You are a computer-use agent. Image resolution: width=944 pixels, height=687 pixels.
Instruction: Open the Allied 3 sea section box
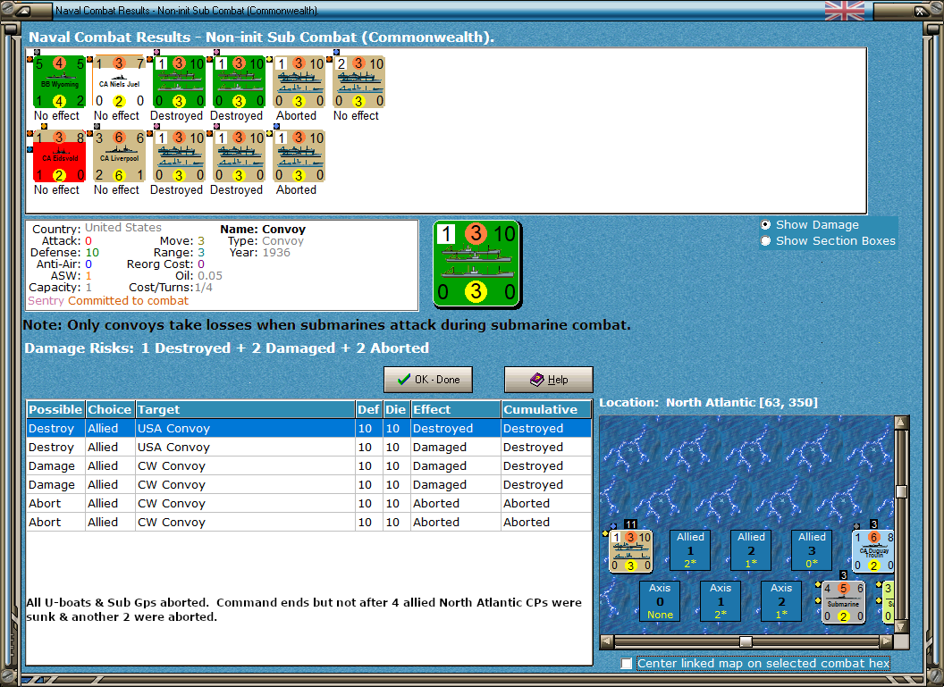812,549
